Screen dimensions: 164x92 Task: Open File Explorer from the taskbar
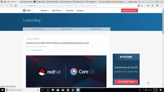tap(53, 90)
